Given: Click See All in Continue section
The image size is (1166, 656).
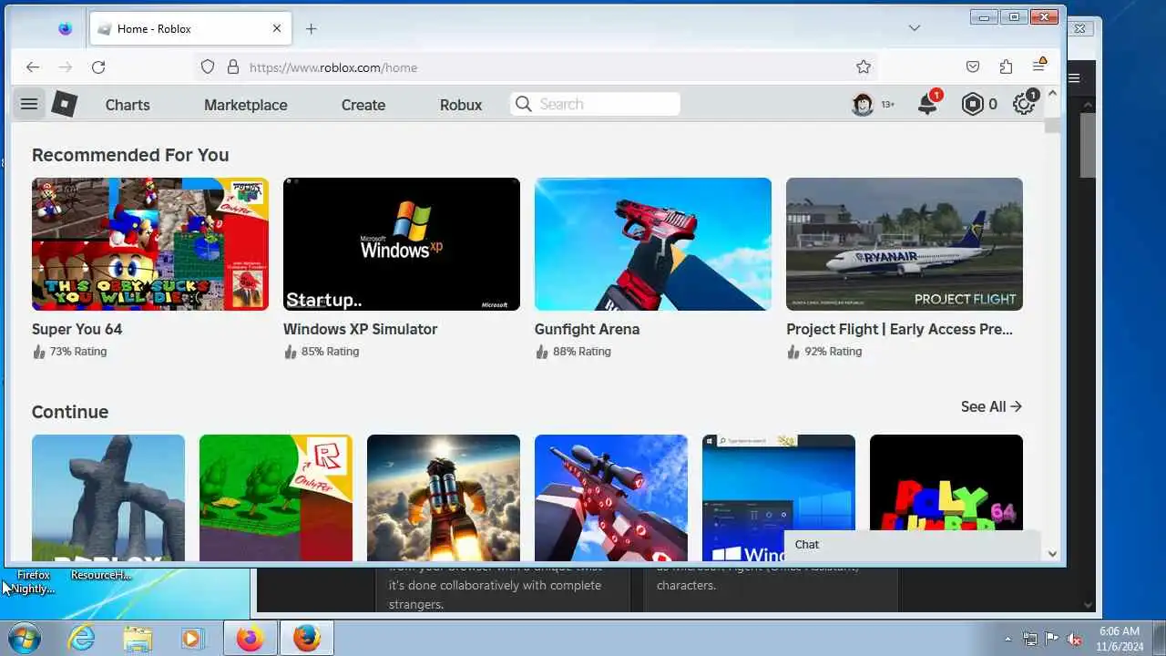Looking at the screenshot, I should click(991, 406).
